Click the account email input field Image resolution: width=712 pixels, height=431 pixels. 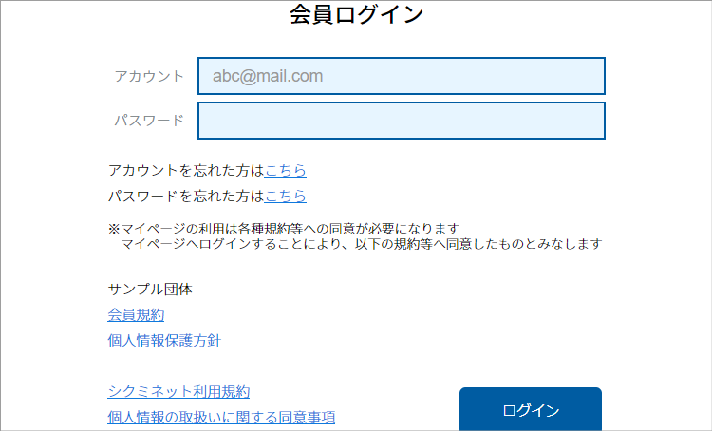tap(401, 76)
